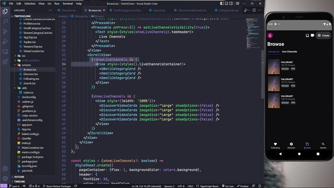Open the TypeScript React language mode selector

(207, 186)
